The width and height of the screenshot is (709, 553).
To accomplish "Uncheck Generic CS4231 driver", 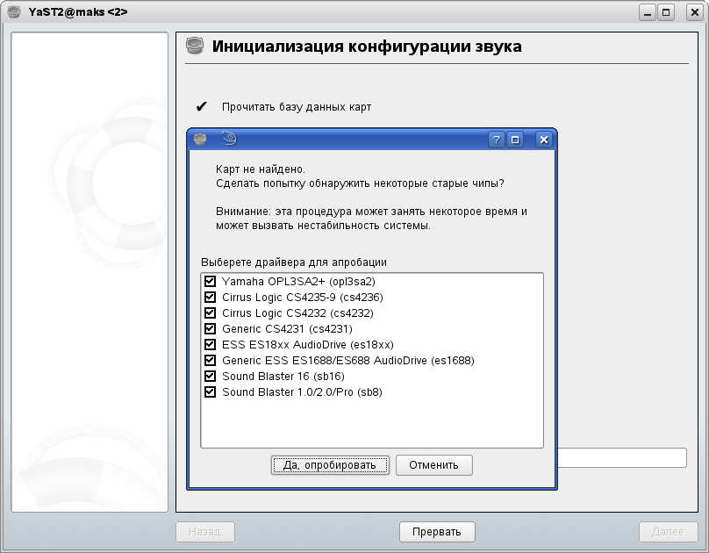I will click(x=209, y=328).
